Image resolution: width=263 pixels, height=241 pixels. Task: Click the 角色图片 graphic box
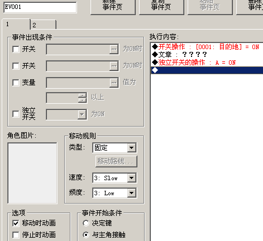(x=32, y=173)
